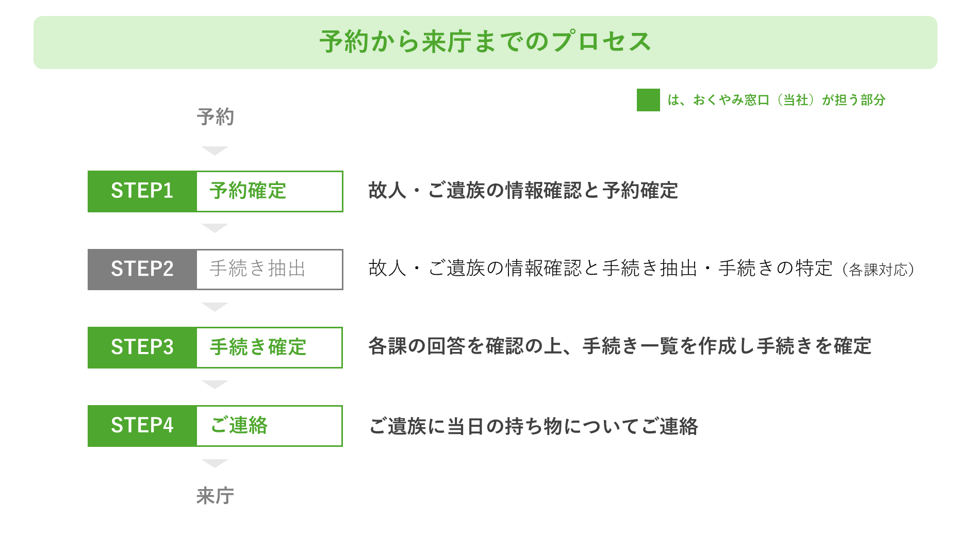The width and height of the screenshot is (971, 552).
Task: Select the green STEP4 label
Action: point(142,426)
